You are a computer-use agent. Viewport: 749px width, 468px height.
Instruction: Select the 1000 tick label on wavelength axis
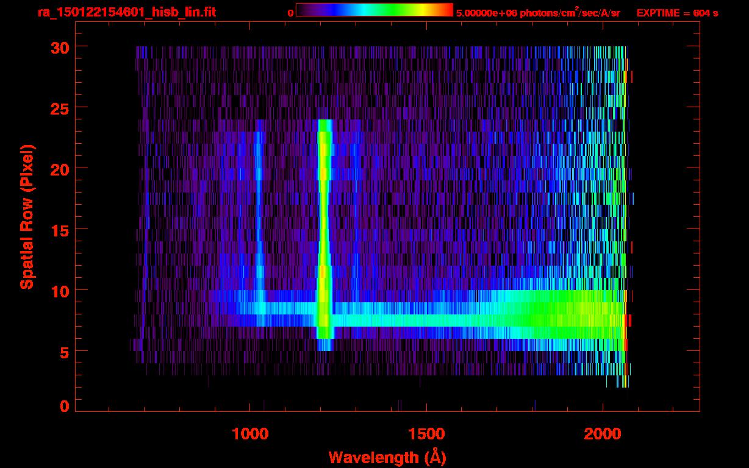tap(249, 433)
